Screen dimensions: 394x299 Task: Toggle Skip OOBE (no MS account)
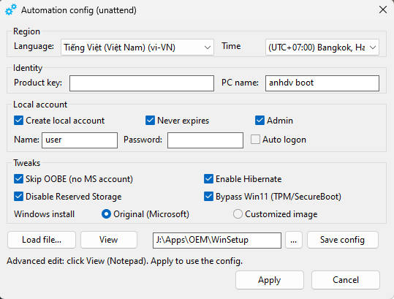click(18, 179)
